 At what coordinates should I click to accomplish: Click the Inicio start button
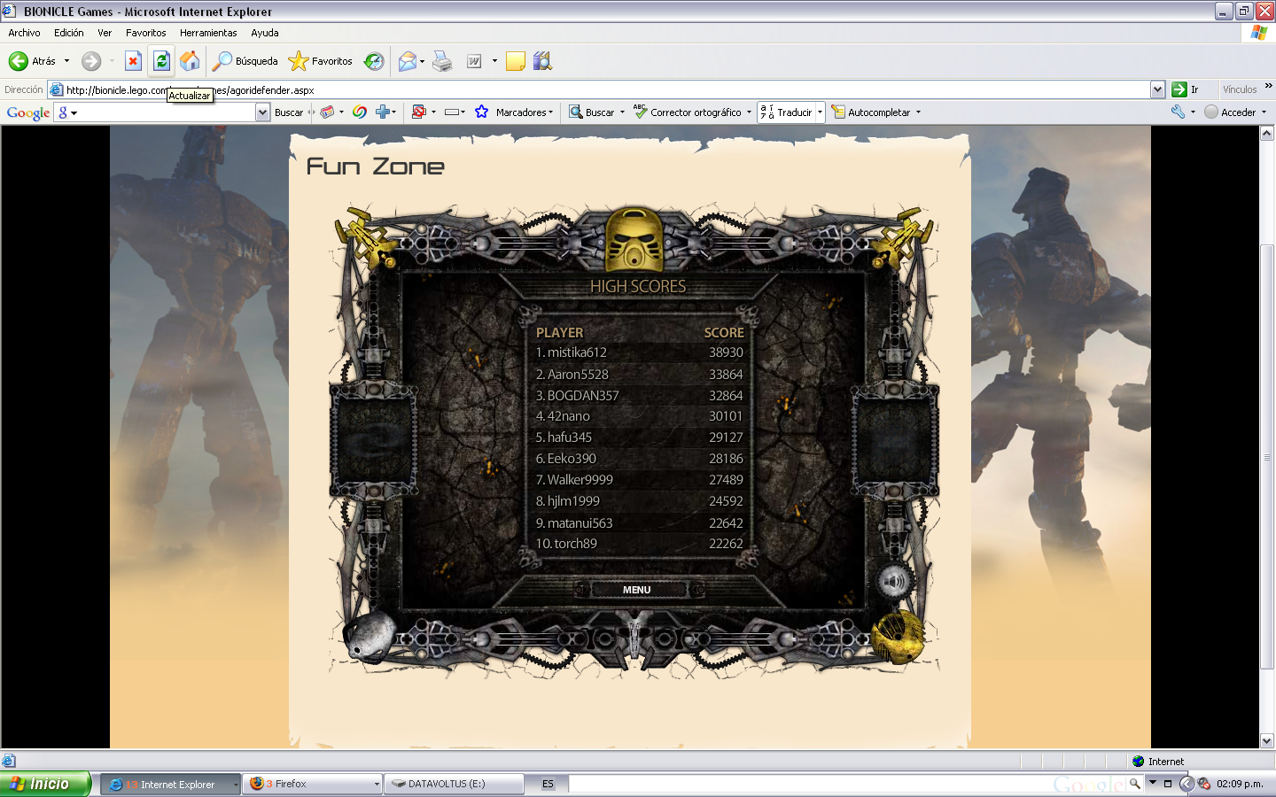click(44, 784)
